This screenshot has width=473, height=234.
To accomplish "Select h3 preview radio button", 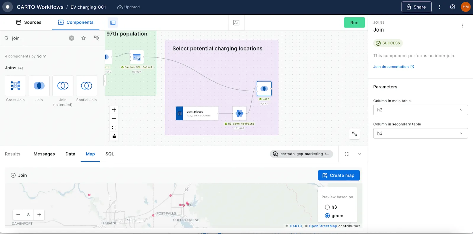I will (x=327, y=207).
